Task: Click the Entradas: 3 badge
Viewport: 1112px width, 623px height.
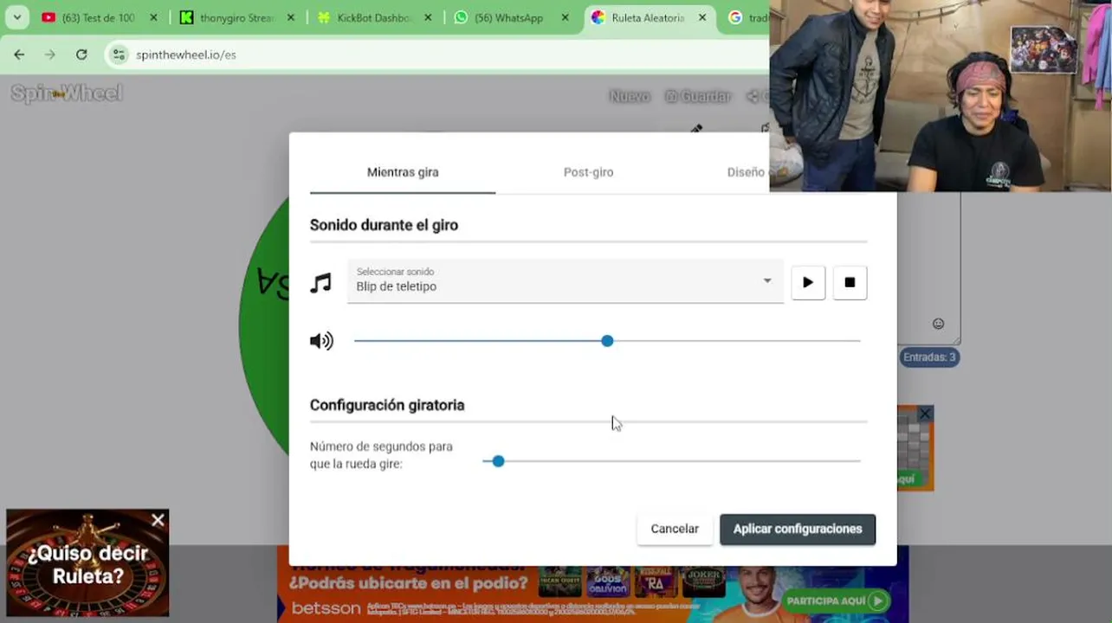Action: [929, 356]
